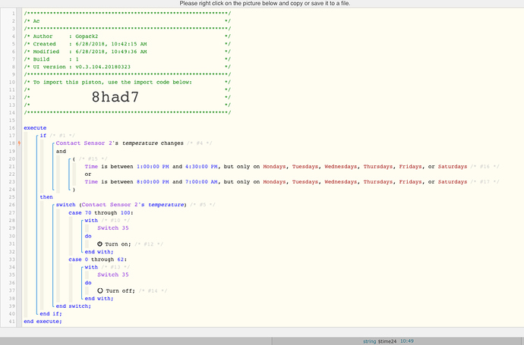This screenshot has width=524, height=345.
Task: Select the import code 8had7
Action: coord(115,97)
